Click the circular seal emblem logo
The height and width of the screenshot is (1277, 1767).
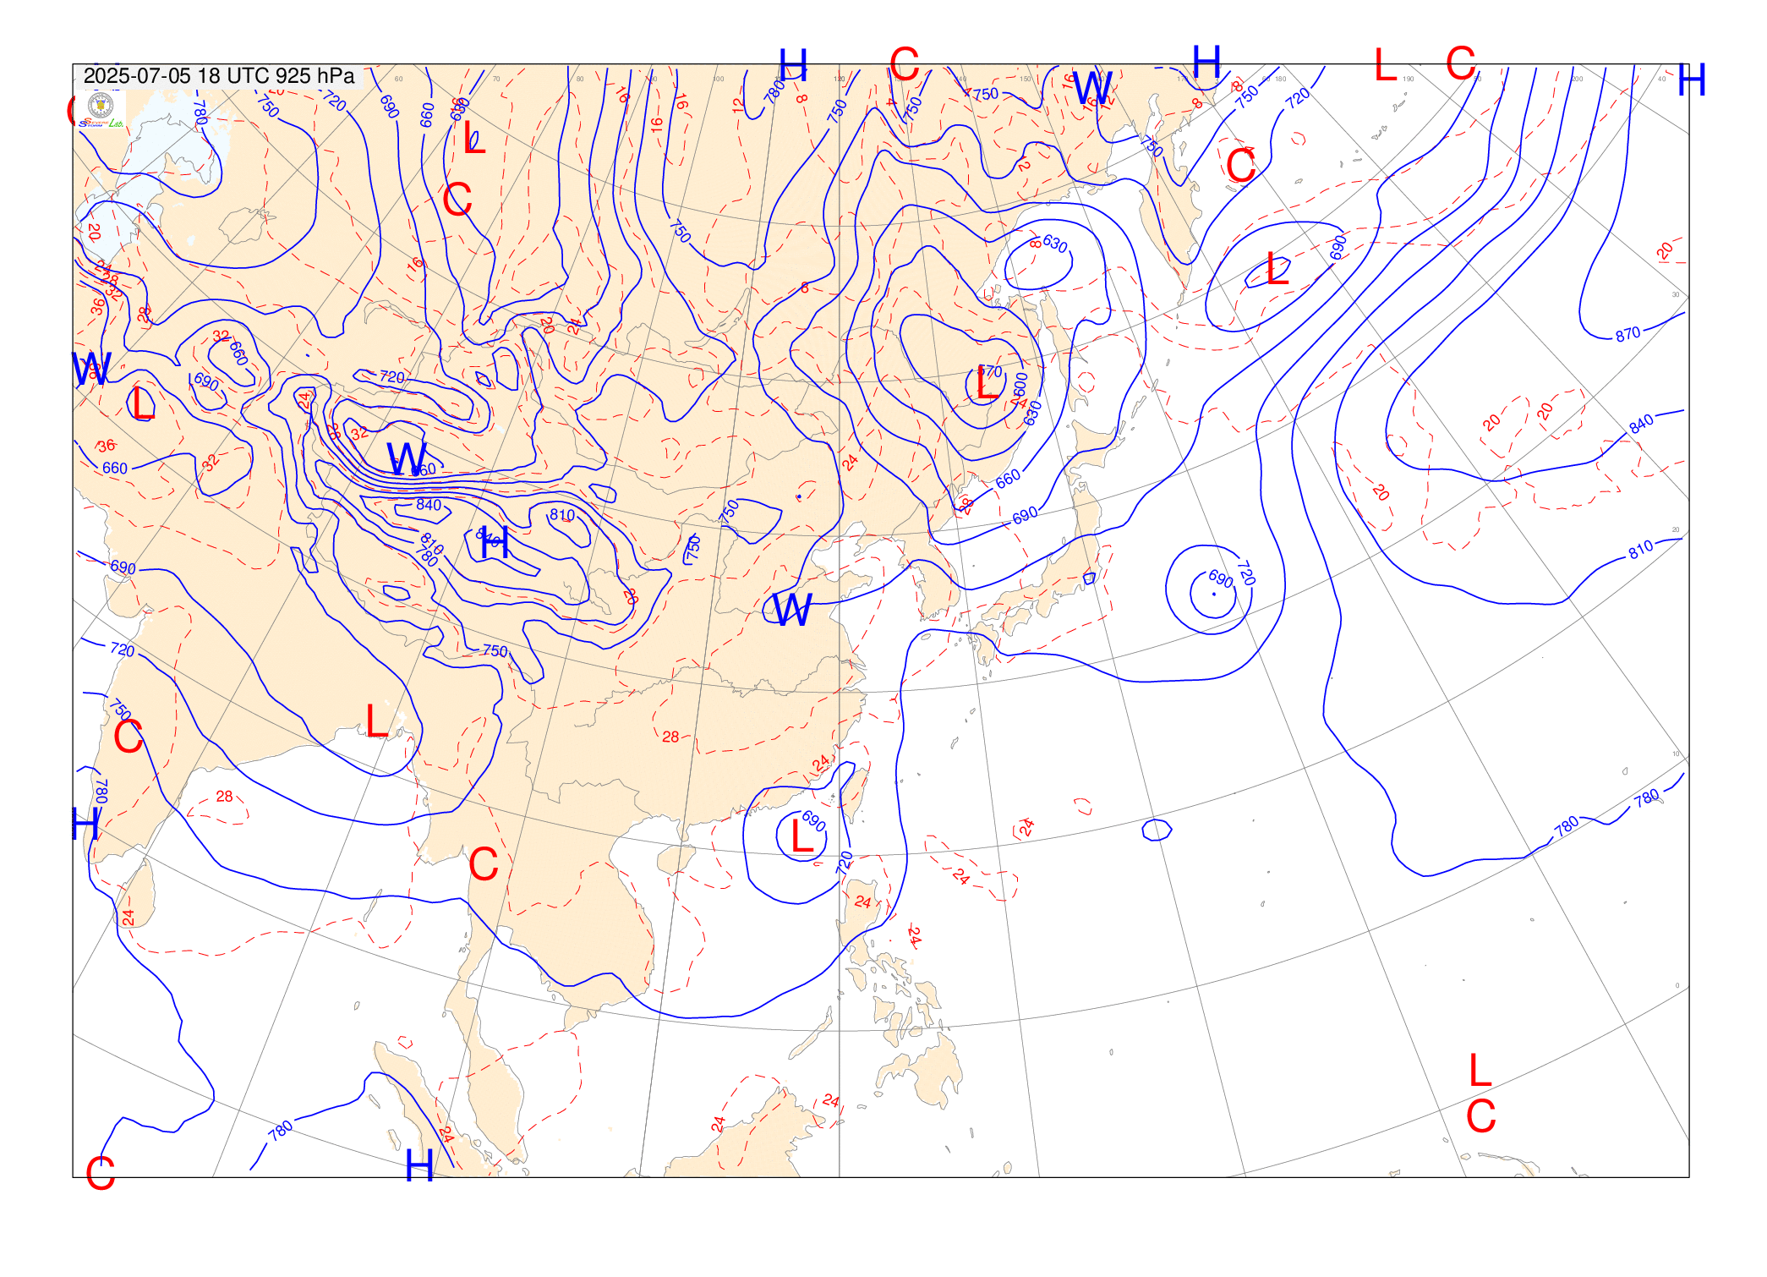pos(101,105)
